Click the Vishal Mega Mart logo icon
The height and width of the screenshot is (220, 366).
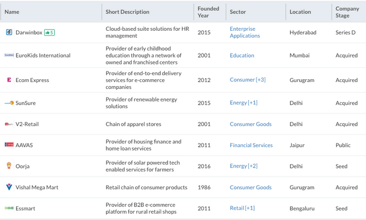9,187
